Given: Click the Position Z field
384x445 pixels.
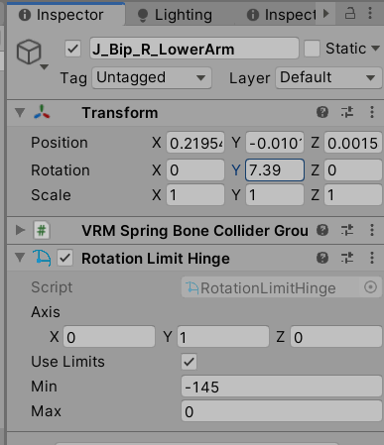Looking at the screenshot, I should (353, 143).
